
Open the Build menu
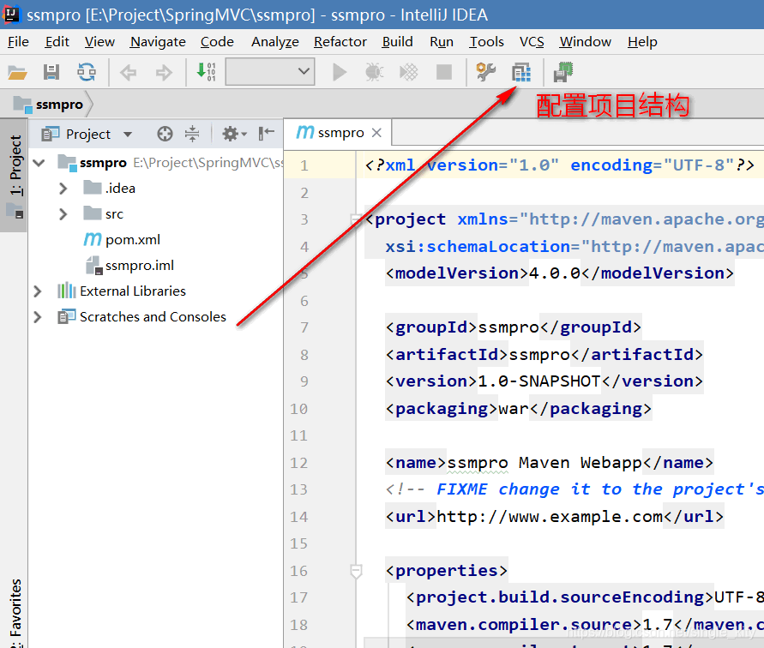[x=398, y=42]
